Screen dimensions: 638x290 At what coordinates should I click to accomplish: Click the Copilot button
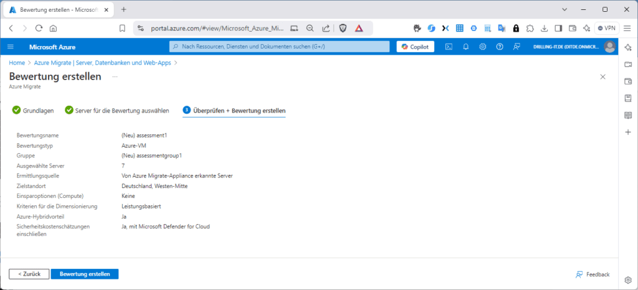point(415,47)
